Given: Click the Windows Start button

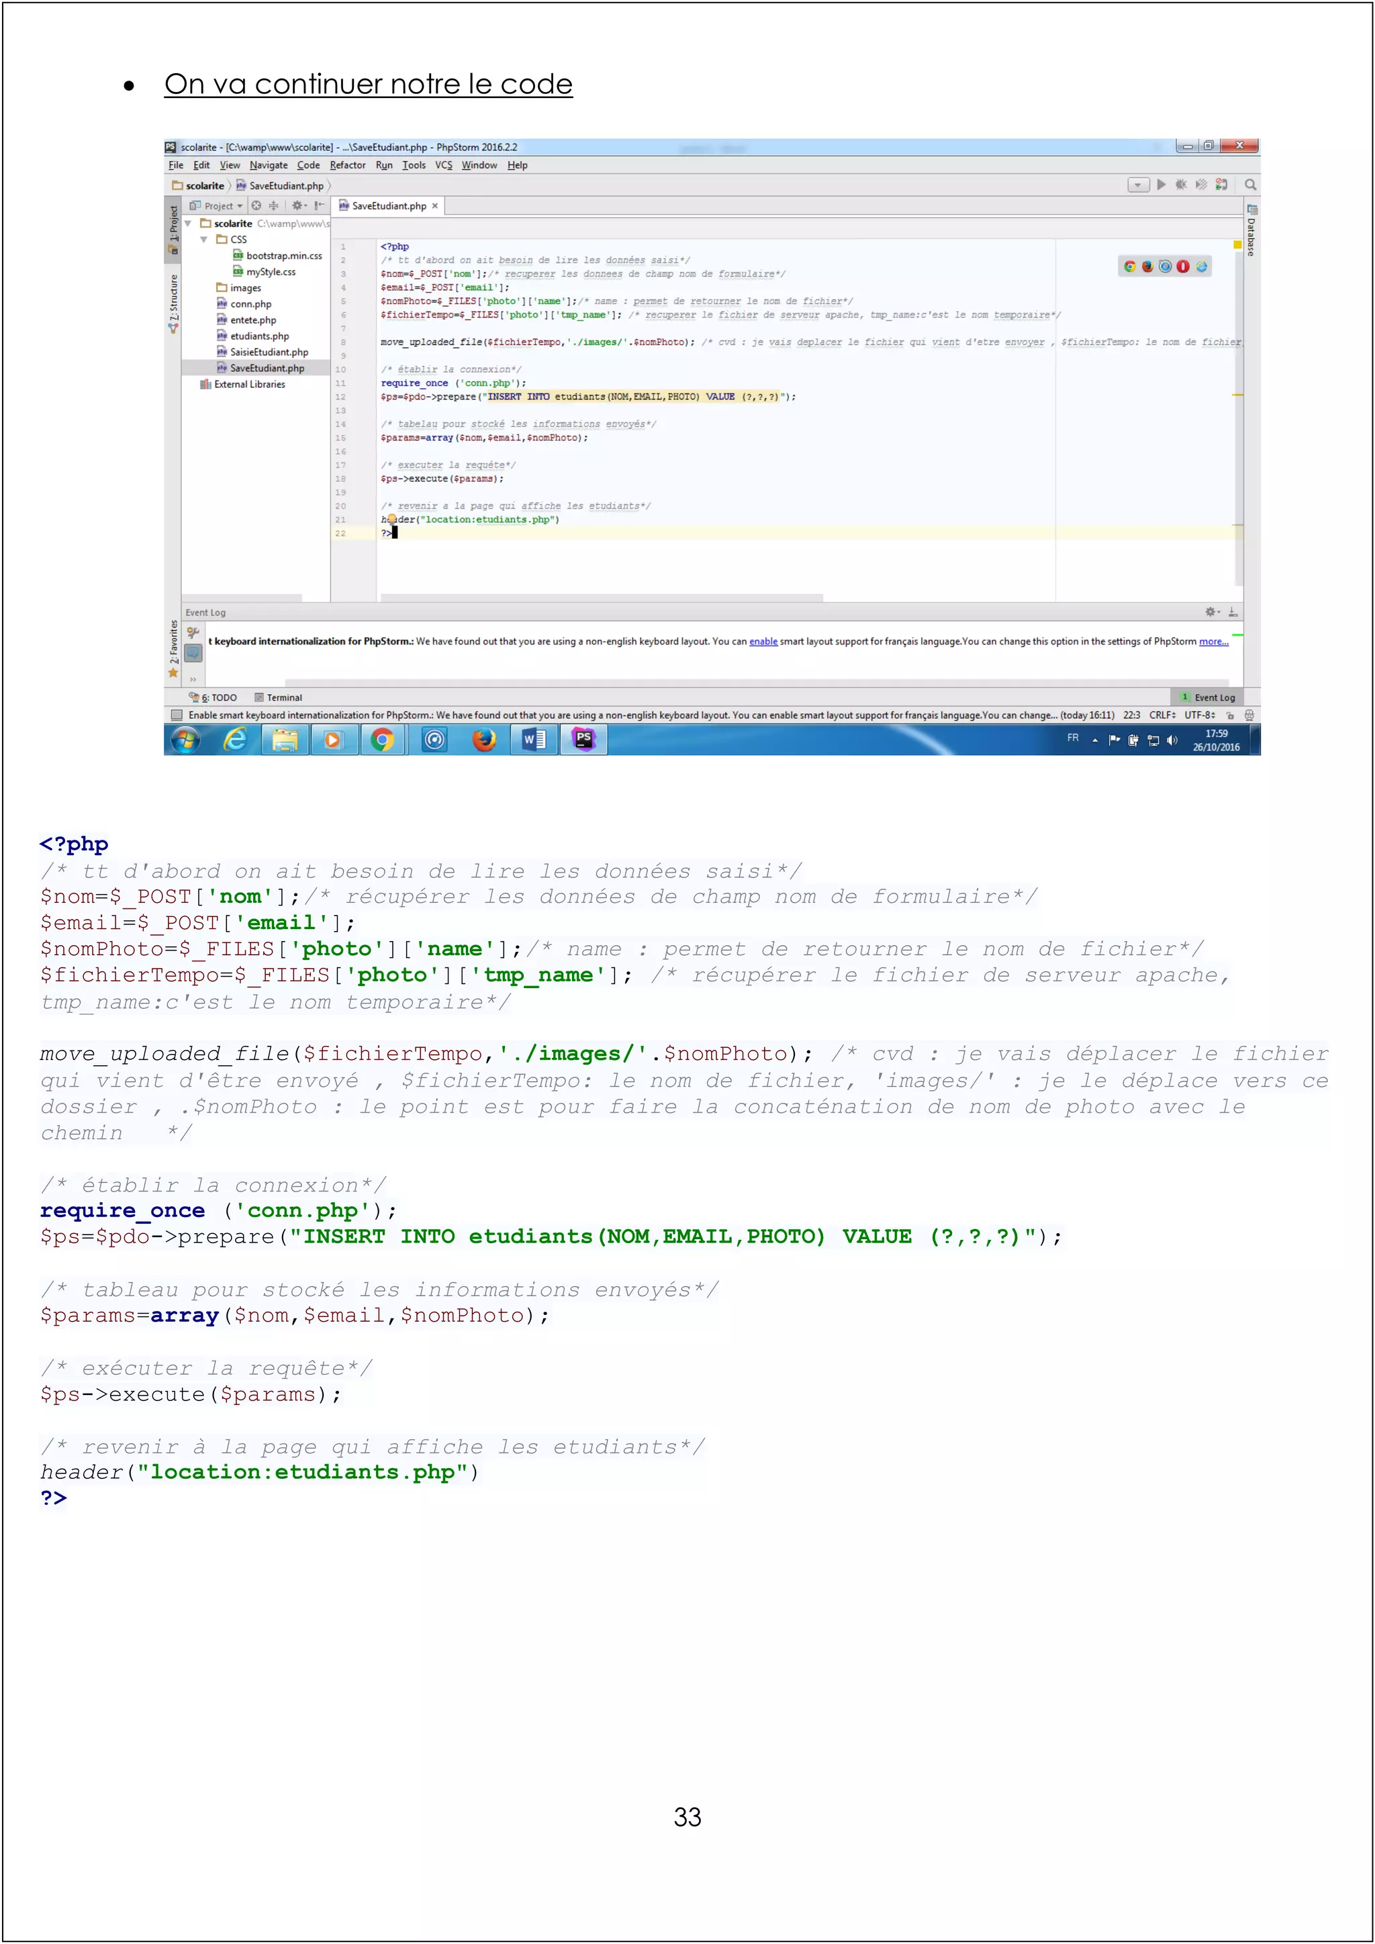Looking at the screenshot, I should click(185, 740).
